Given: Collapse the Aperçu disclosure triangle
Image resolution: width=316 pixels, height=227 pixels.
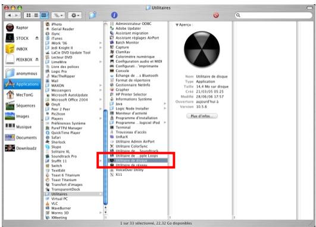Looking at the screenshot, I should pos(177,25).
